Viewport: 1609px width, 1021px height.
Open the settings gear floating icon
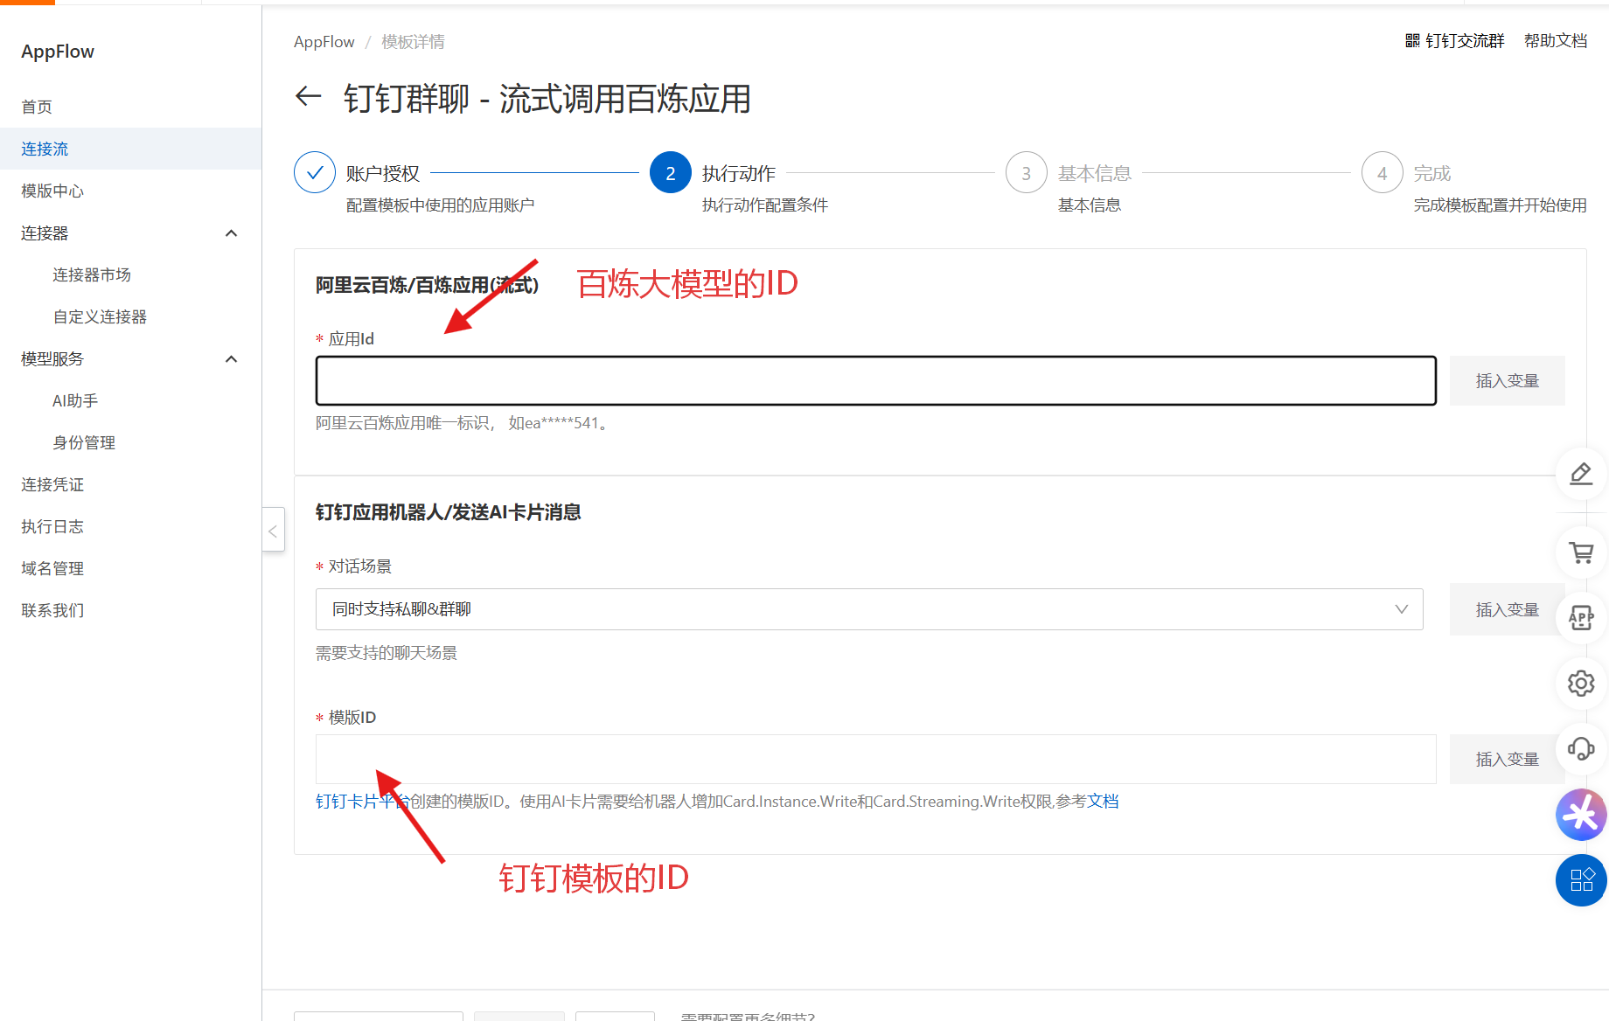click(1581, 684)
